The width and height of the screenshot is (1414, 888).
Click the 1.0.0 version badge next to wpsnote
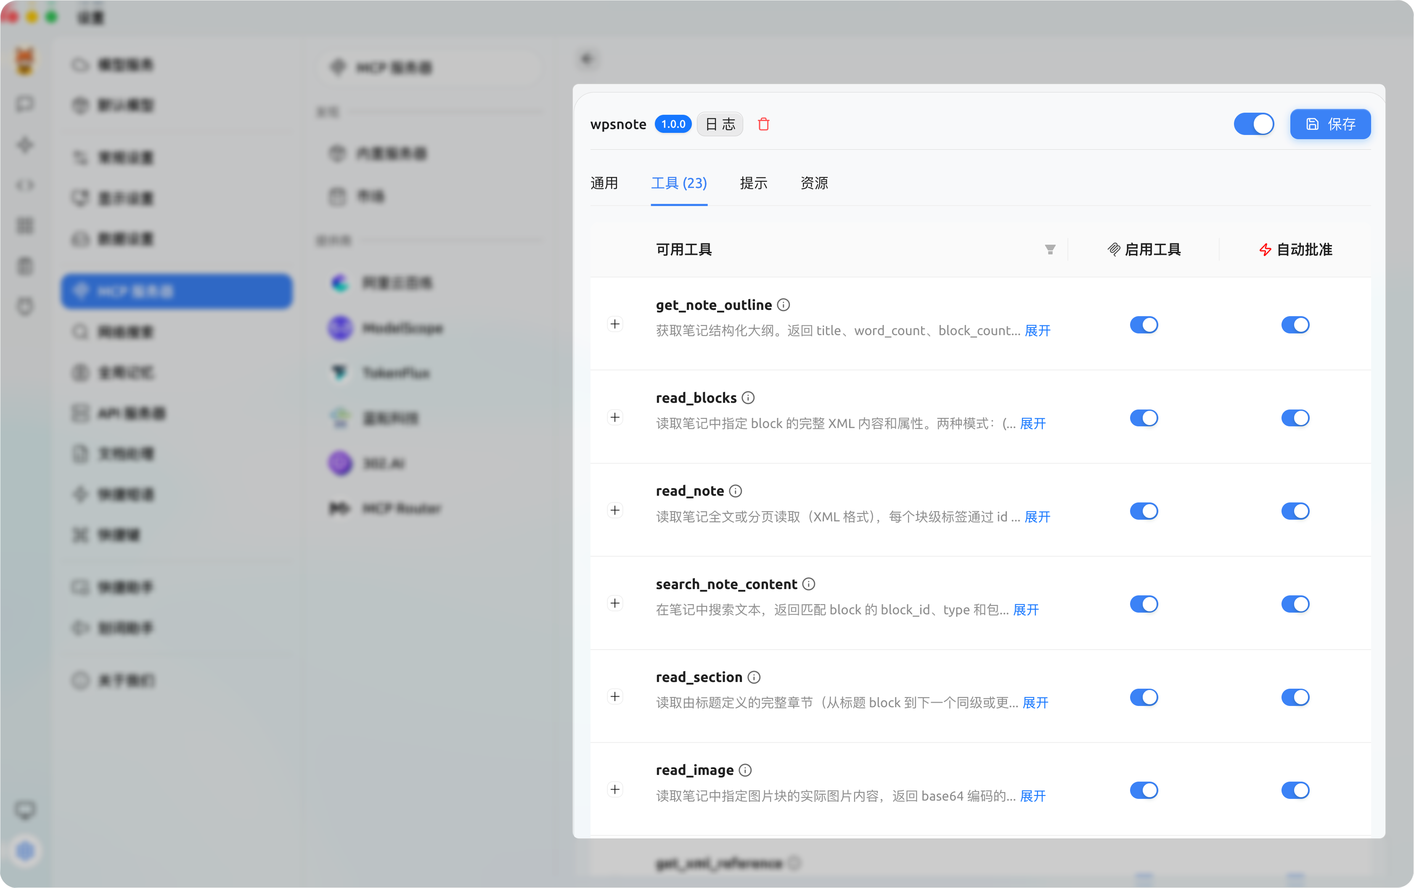pos(673,124)
